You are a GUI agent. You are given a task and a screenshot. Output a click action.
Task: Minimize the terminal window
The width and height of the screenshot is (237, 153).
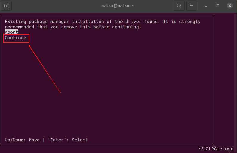206,6
